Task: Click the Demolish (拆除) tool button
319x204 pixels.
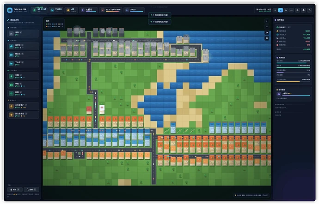Action: point(15,190)
